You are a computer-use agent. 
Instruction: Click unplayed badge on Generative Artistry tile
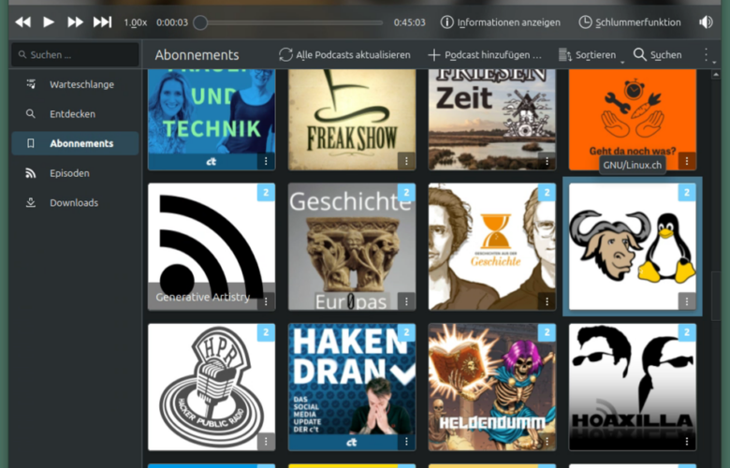[266, 192]
